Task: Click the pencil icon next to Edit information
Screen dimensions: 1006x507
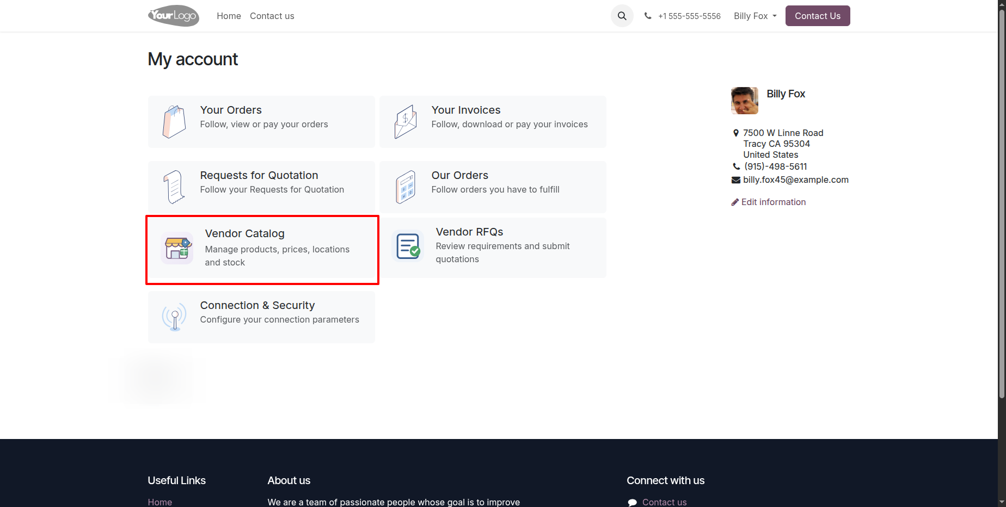Action: coord(735,202)
